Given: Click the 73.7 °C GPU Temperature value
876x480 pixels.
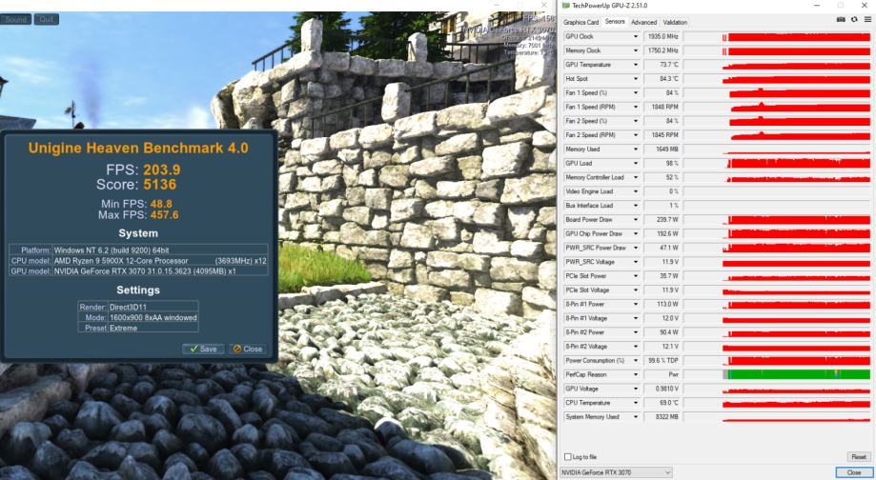Looking at the screenshot, I should (662, 65).
